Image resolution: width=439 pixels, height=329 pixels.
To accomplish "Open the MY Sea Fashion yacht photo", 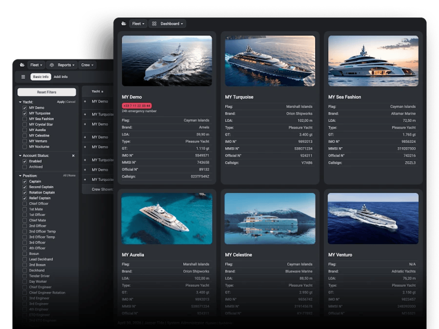I will [x=373, y=61].
